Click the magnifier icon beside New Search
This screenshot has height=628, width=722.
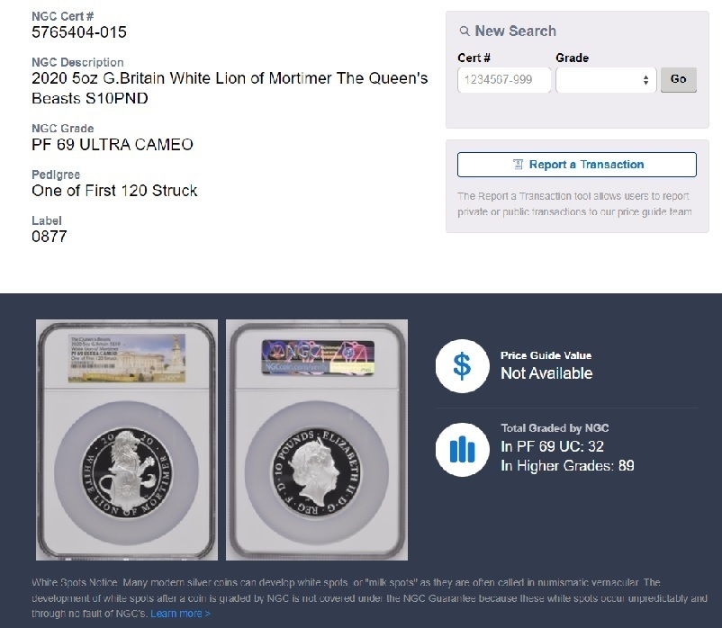pyautogui.click(x=465, y=31)
